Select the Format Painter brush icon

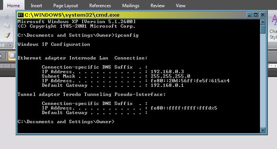pos(7,35)
